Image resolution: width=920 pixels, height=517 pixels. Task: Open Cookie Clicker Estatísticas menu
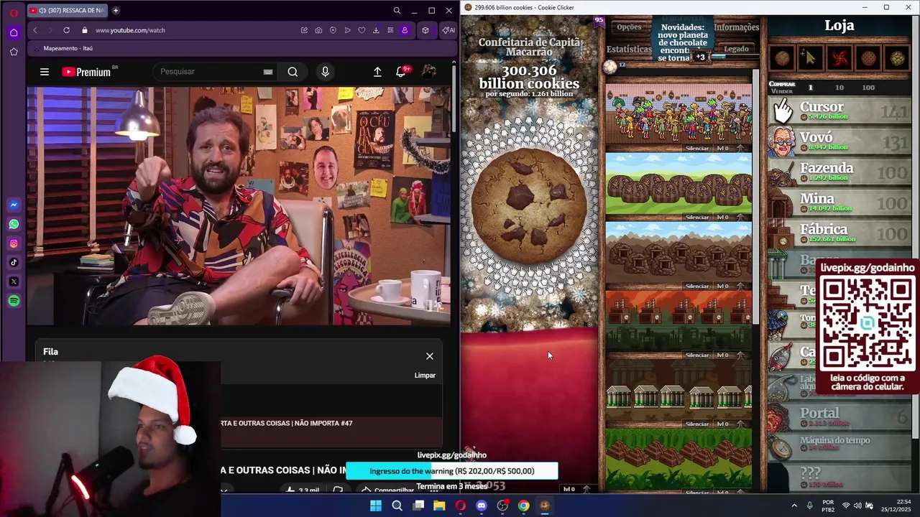tap(629, 49)
